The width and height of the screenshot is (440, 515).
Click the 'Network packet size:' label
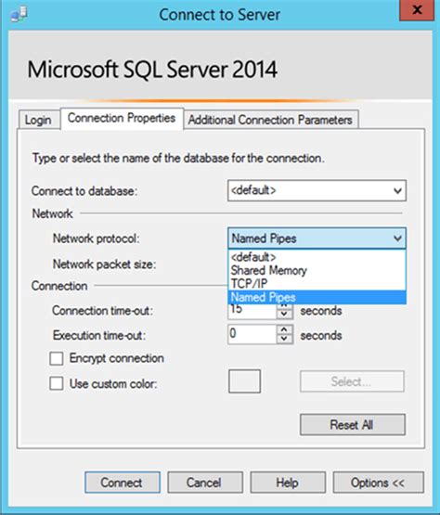(x=105, y=264)
